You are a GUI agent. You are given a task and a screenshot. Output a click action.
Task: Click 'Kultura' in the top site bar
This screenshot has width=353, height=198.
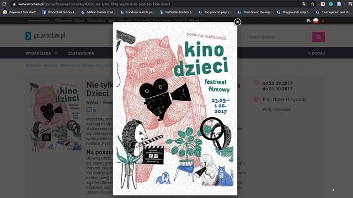click(x=79, y=20)
